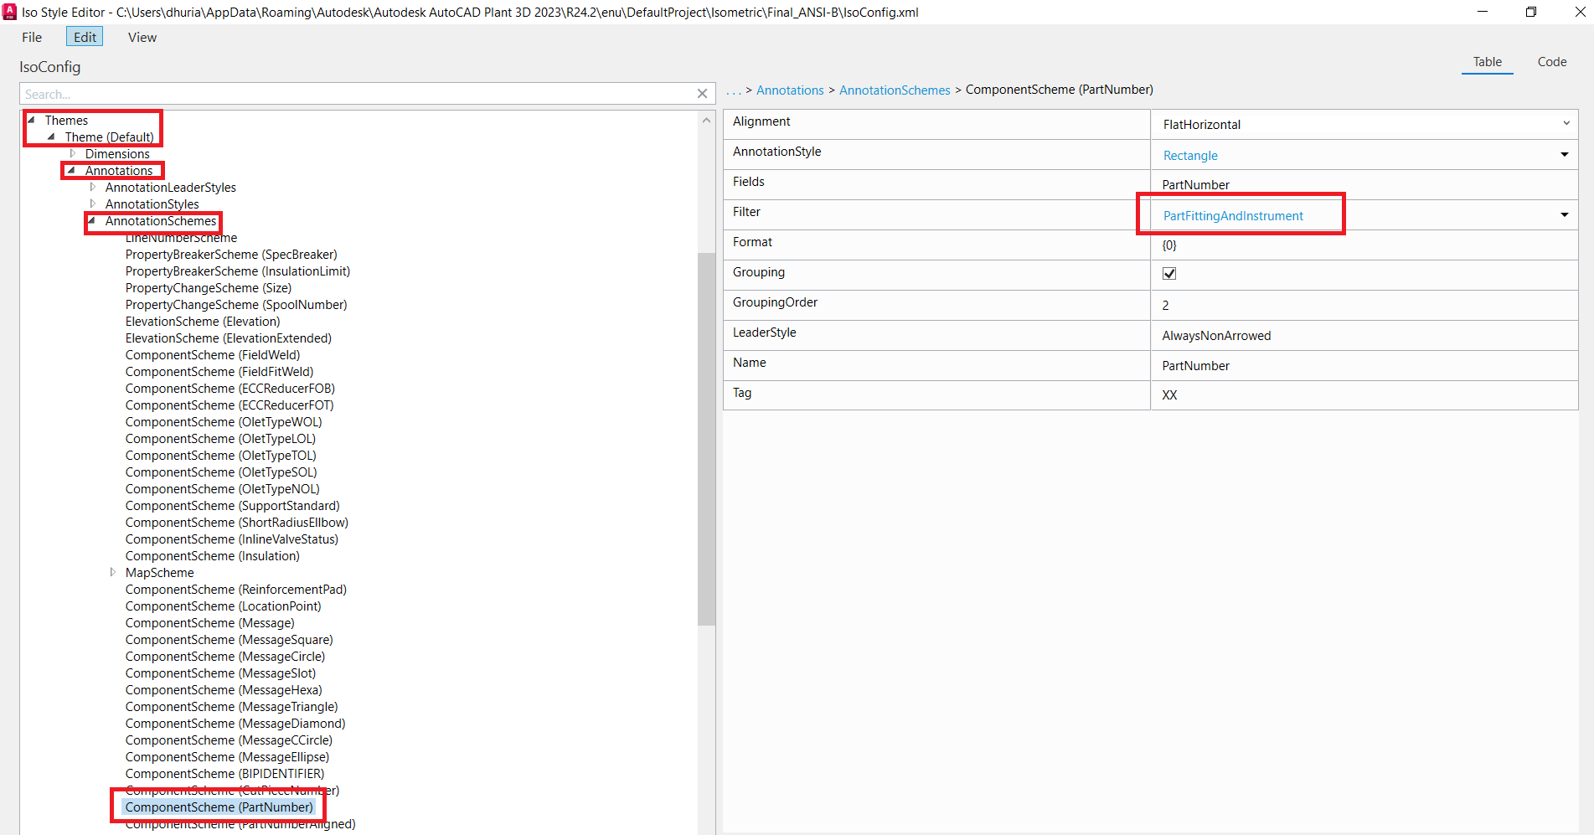Click the Iso Style Editor application icon
The width and height of the screenshot is (1594, 835).
[9, 12]
